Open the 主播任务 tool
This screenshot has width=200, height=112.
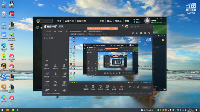point(64,67)
